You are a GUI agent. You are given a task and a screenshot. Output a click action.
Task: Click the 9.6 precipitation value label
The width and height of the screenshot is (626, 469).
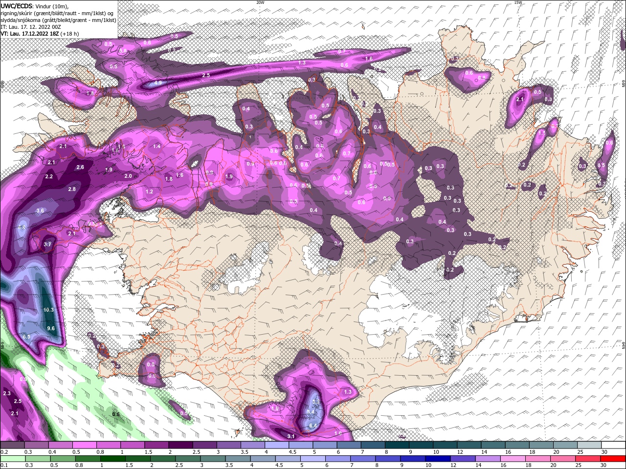coord(51,328)
